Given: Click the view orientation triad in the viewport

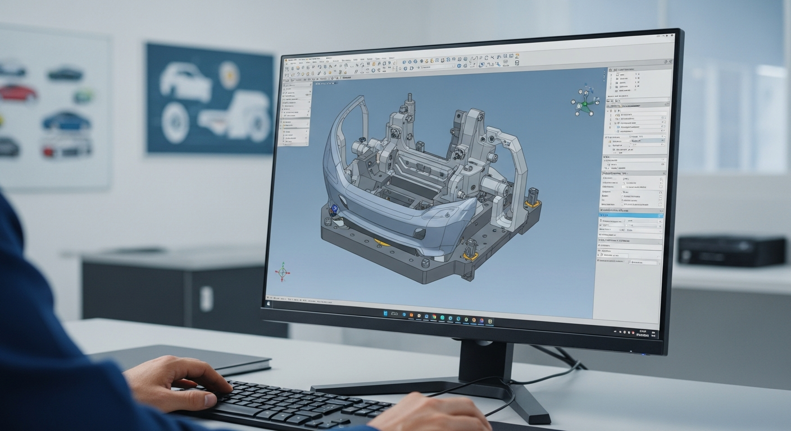Looking at the screenshot, I should 584,103.
